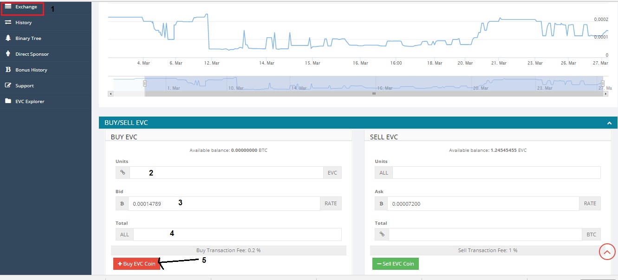Click ALL beside the Sell Units field
The width and height of the screenshot is (618, 280).
click(x=384, y=172)
